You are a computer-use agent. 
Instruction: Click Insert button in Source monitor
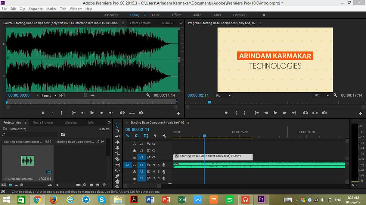click(122, 113)
